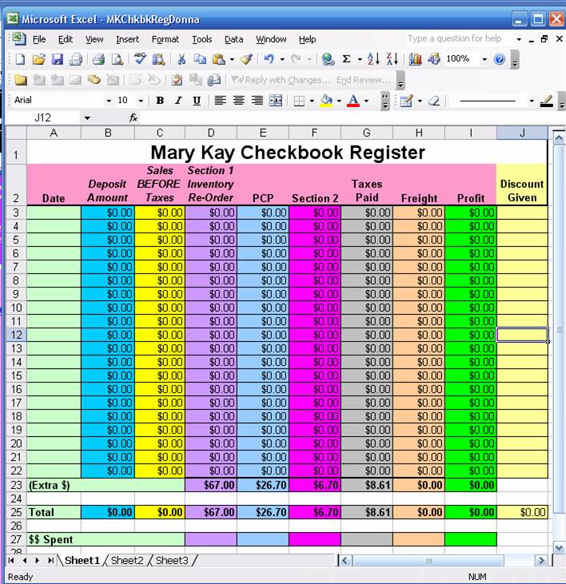Expand the Font Color dropdown arrow
Image resolution: width=566 pixels, height=584 pixels.
pyautogui.click(x=366, y=101)
